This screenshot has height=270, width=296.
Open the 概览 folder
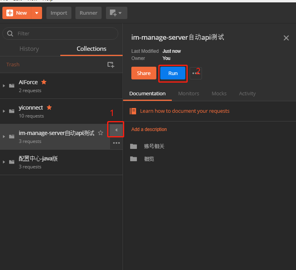[x=149, y=159]
